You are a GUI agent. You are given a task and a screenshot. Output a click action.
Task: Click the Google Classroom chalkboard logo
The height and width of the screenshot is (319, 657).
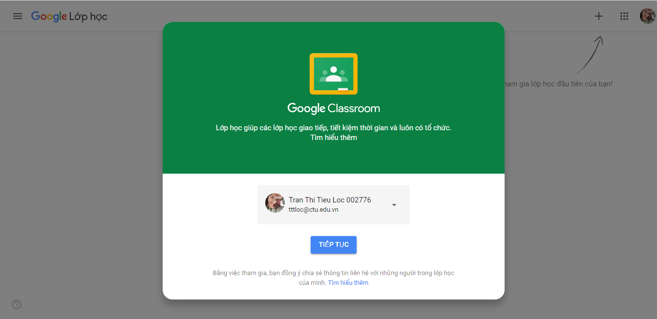334,74
